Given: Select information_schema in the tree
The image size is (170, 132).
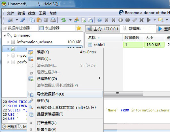Looking at the screenshot, I should pos(35,42).
